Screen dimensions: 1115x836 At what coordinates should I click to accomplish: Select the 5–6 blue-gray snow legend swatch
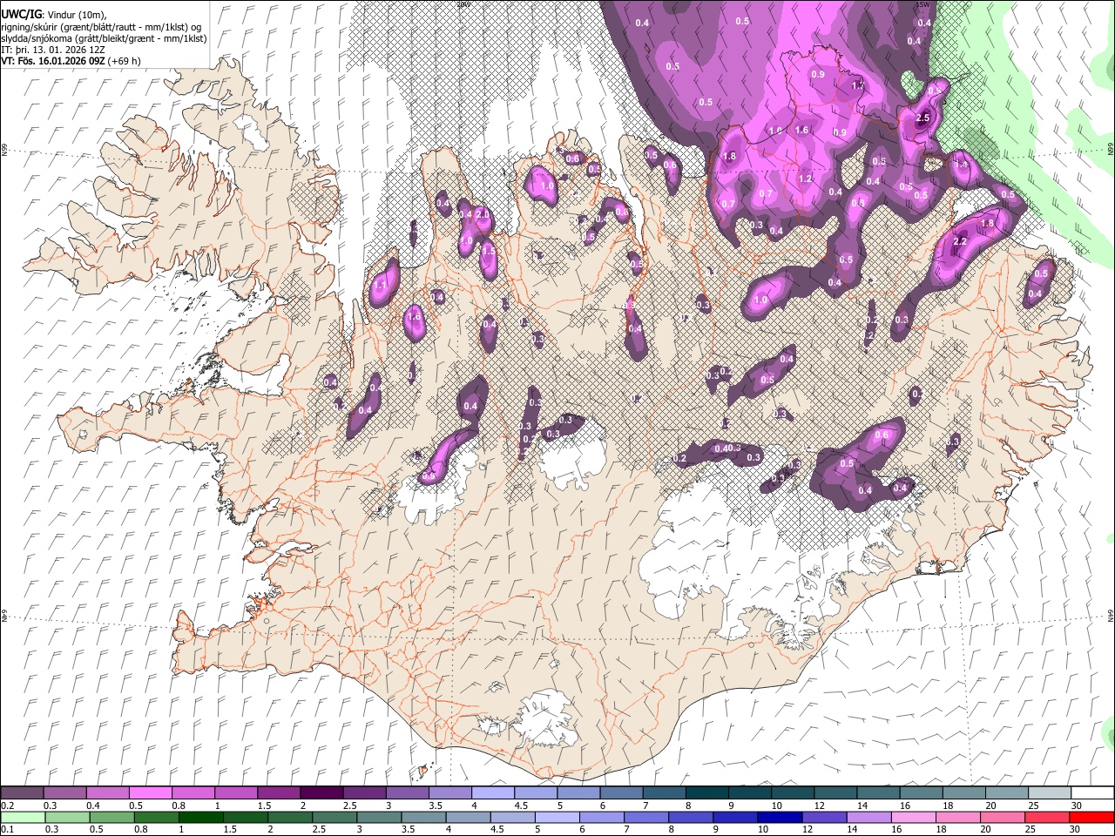(578, 792)
